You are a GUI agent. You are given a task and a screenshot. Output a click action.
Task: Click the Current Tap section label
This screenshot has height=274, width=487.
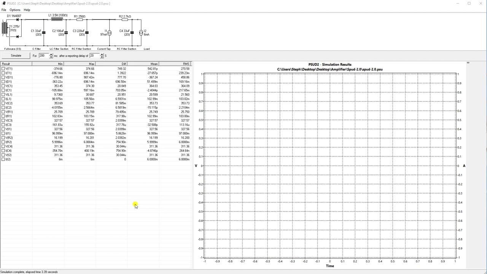click(104, 49)
